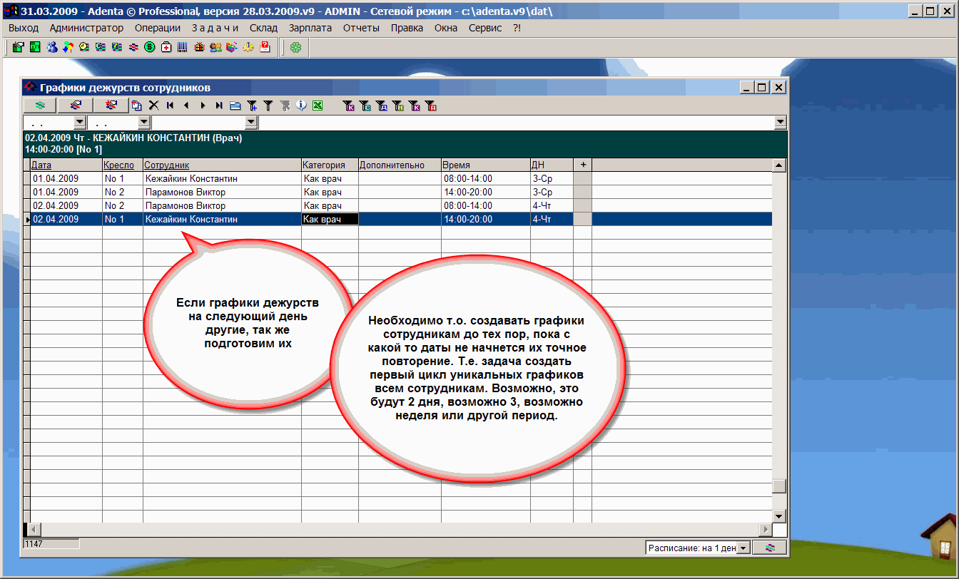959x579 pixels.
Task: Jump to last record with the navigation arrow
Action: (x=219, y=106)
